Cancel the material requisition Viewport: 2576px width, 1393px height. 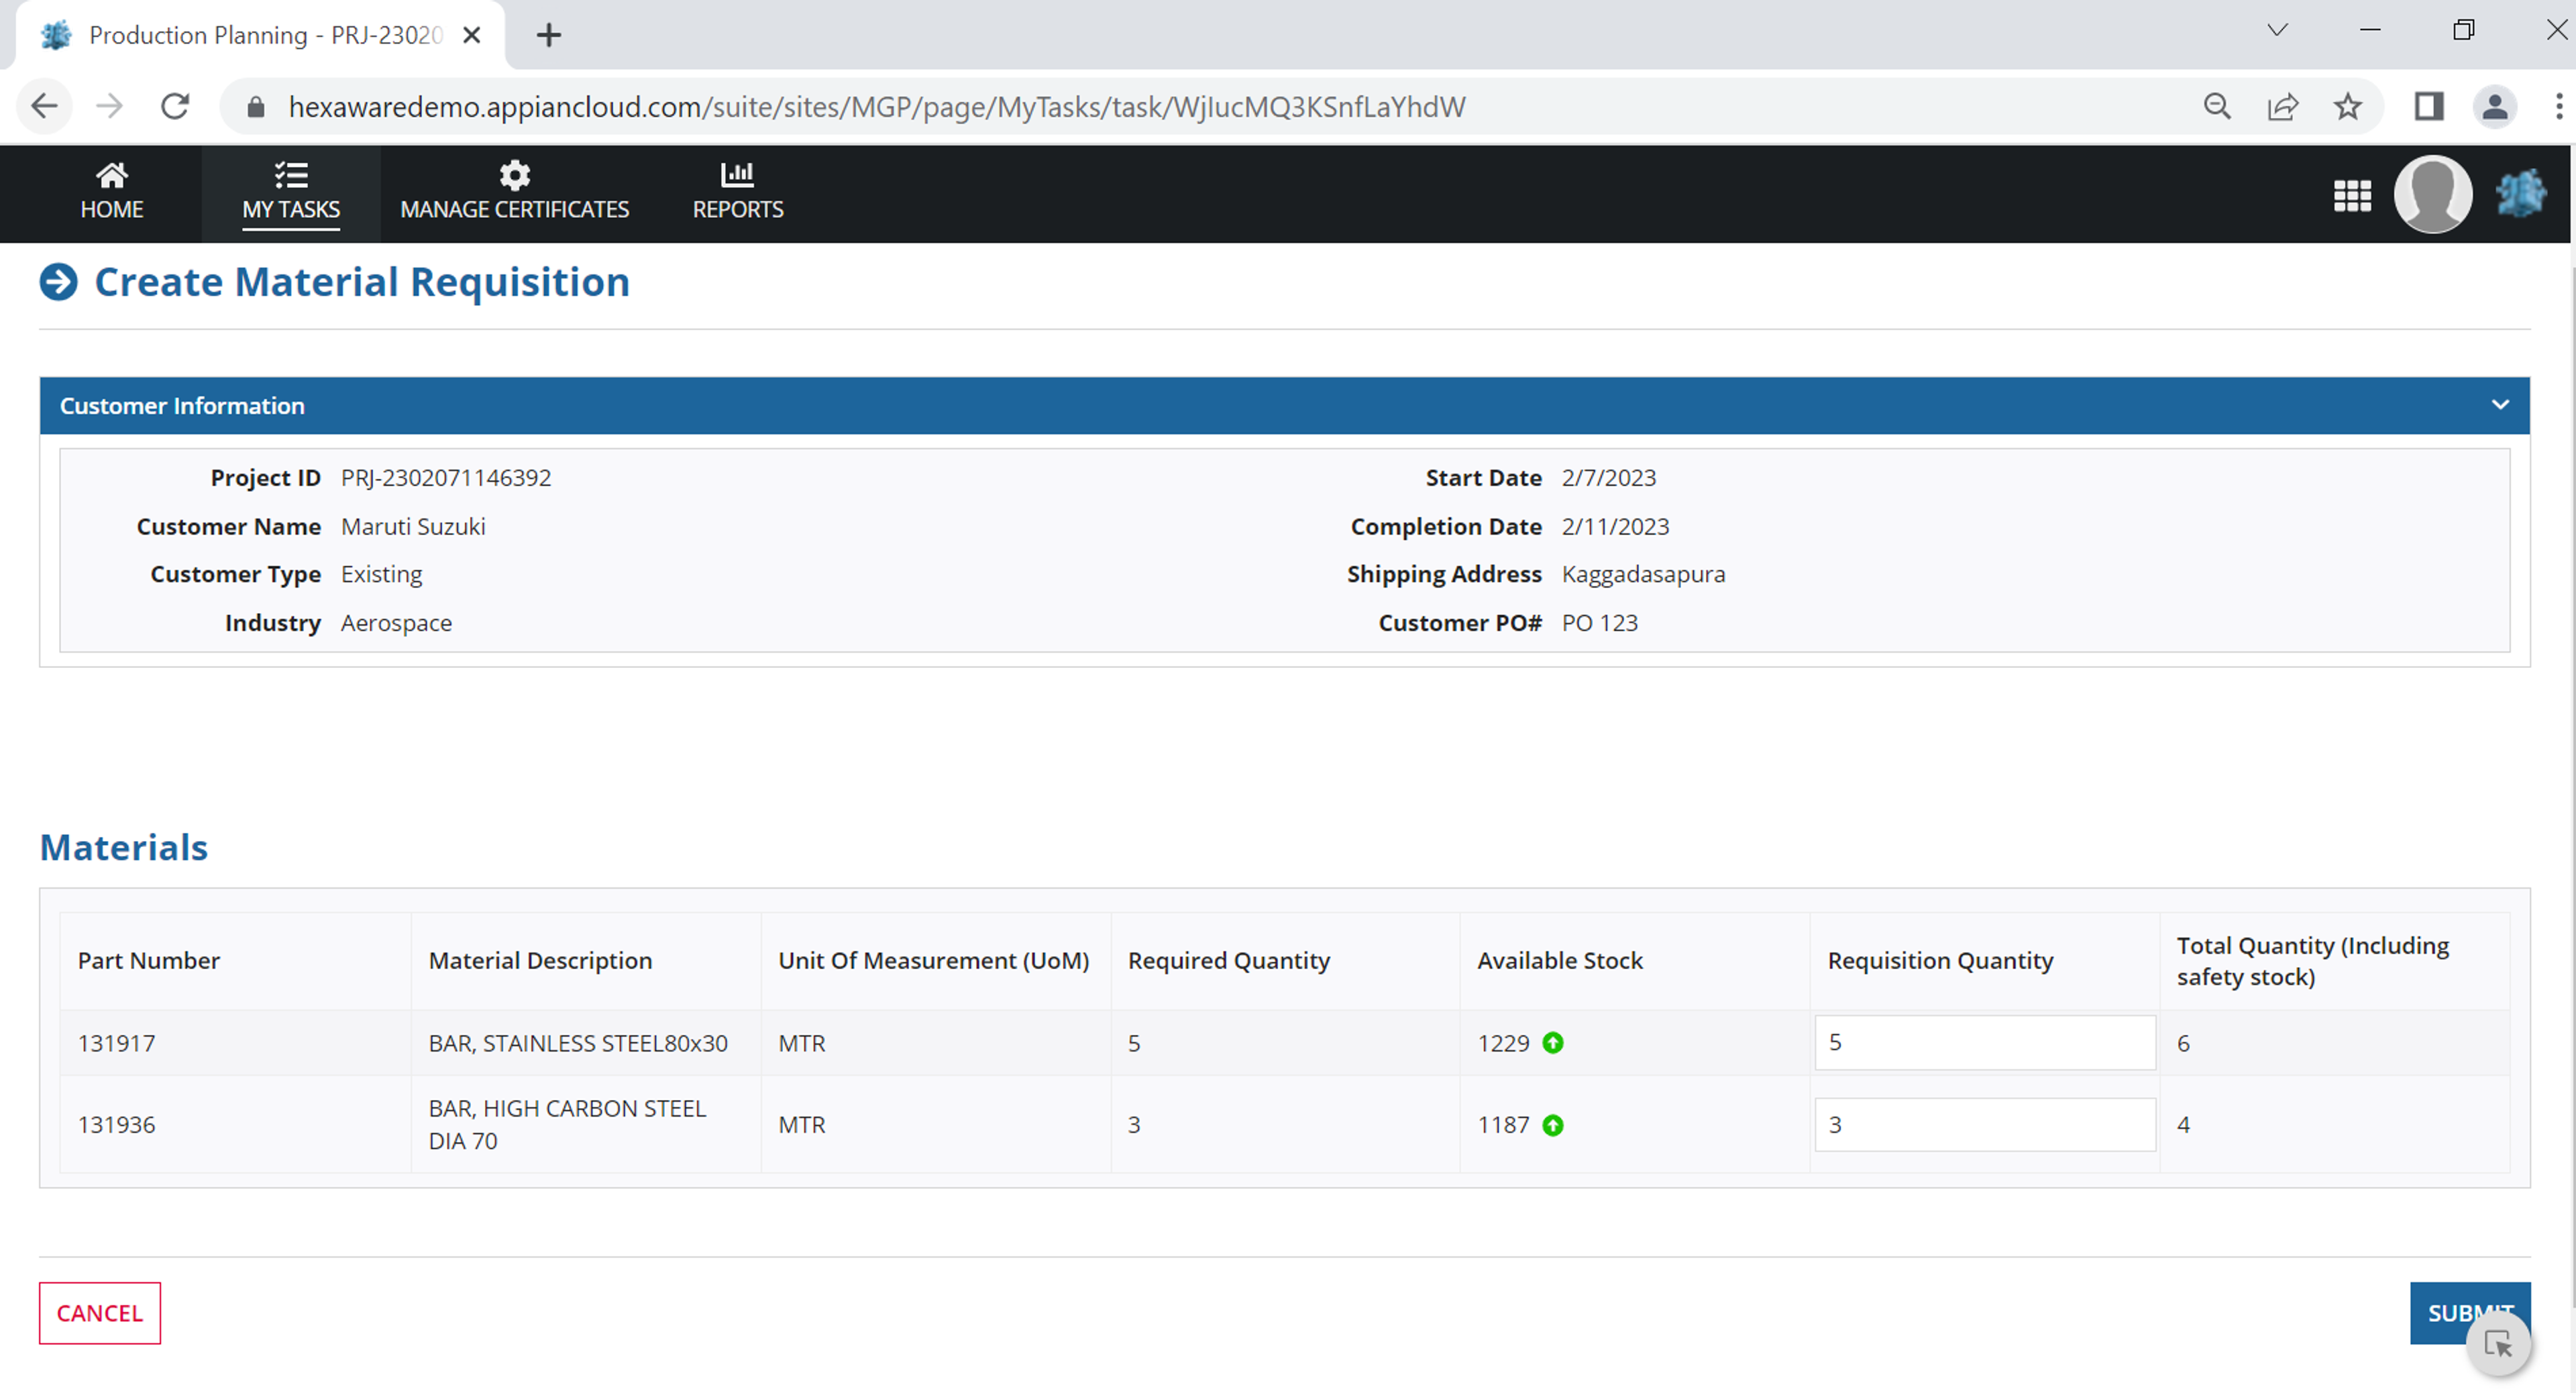coord(100,1313)
